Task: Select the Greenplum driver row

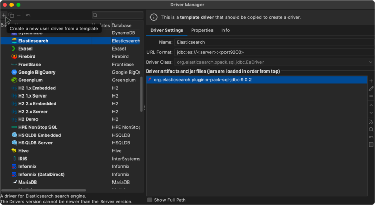Action: coord(70,80)
